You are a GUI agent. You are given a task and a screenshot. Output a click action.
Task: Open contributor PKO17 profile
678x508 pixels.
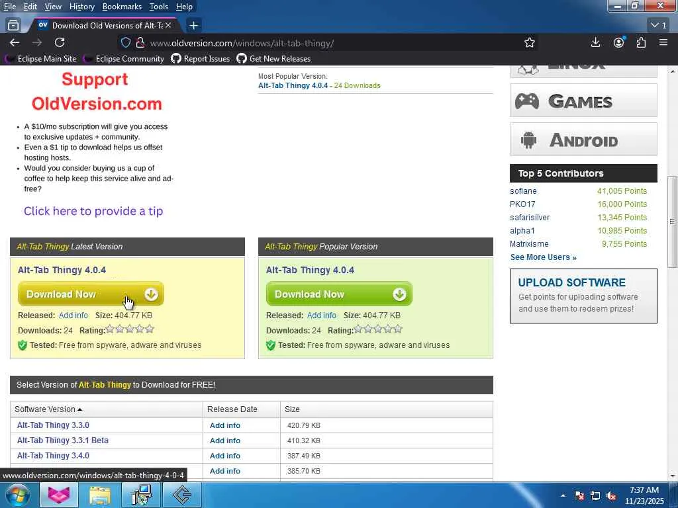click(522, 204)
